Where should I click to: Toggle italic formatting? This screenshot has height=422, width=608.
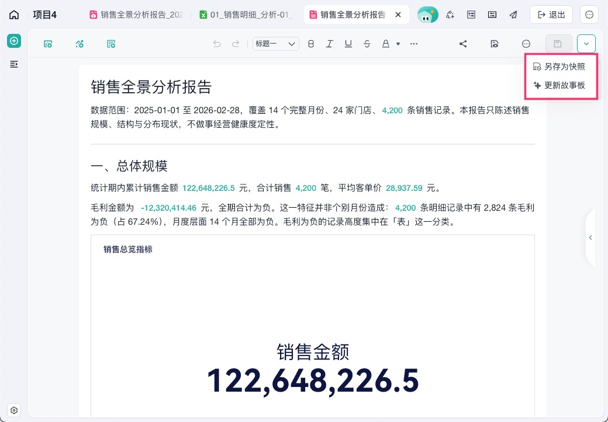tap(330, 44)
